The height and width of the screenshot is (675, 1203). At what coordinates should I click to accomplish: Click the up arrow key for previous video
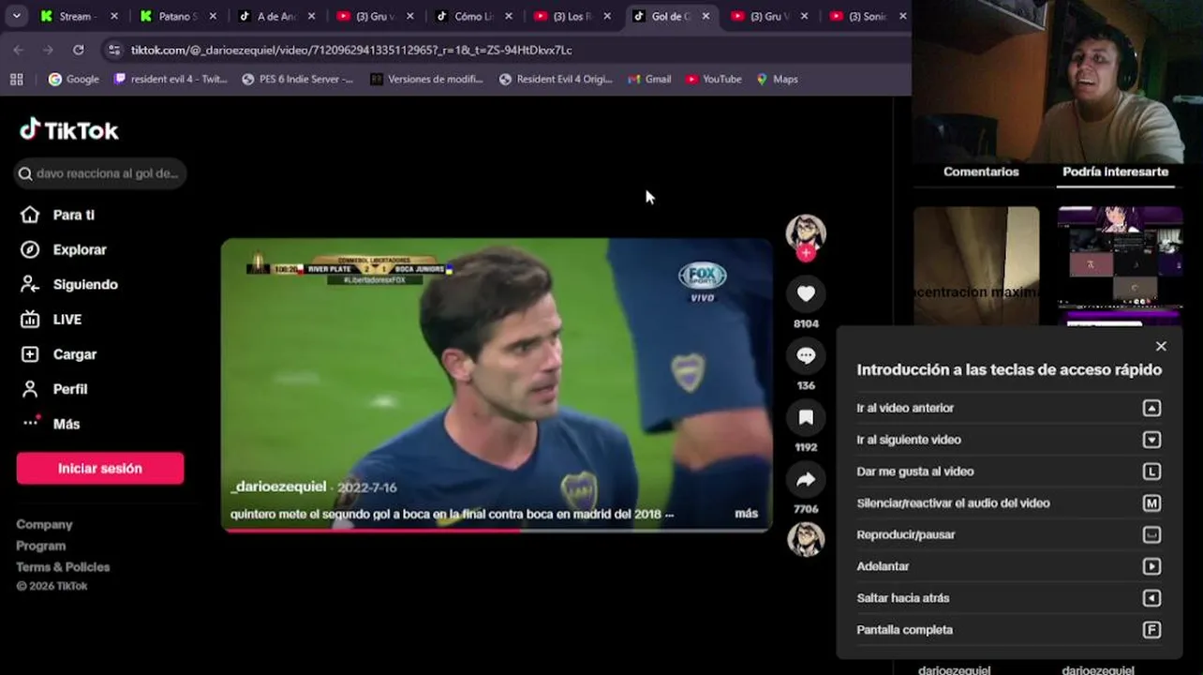[x=1152, y=408]
